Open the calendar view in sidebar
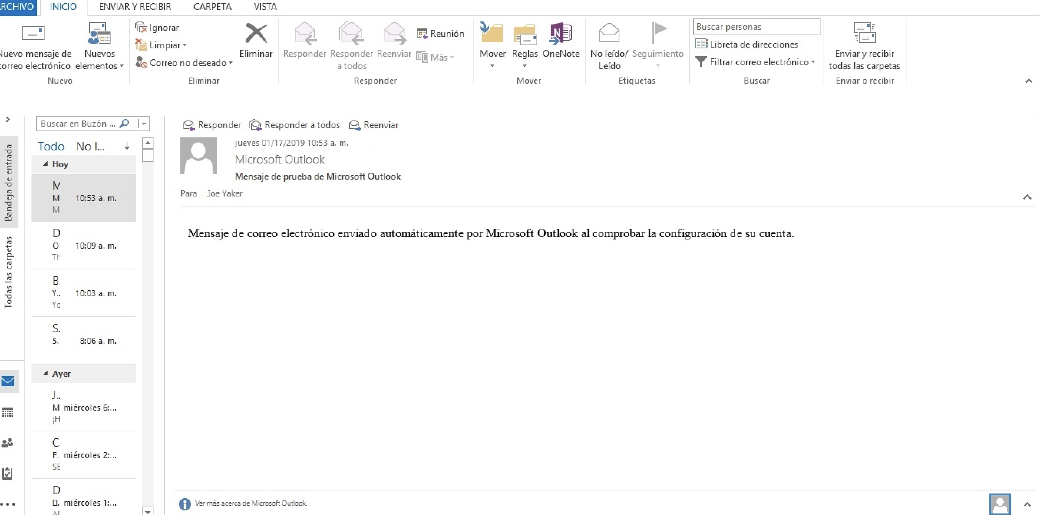The image size is (1040, 515). click(8, 413)
